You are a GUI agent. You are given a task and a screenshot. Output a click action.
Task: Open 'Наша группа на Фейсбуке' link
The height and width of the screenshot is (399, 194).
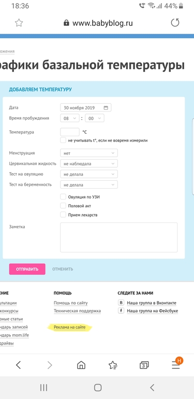(x=153, y=311)
